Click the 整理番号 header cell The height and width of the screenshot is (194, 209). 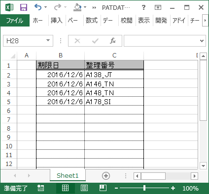(114, 65)
